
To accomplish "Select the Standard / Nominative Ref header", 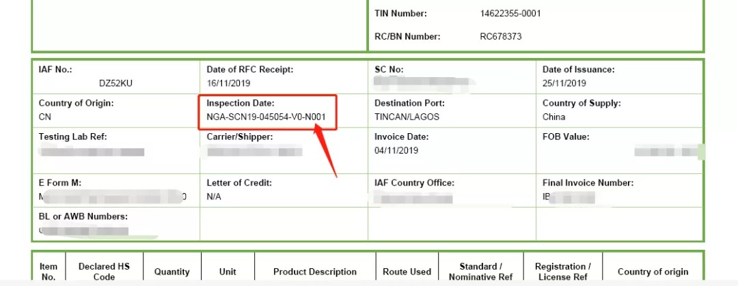I will tap(480, 272).
